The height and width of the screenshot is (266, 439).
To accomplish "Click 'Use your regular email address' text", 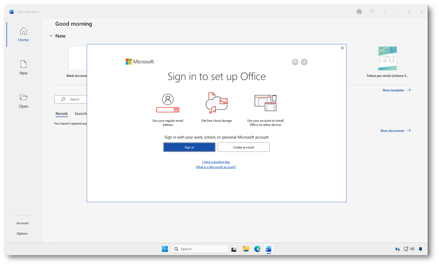I will pos(168,123).
